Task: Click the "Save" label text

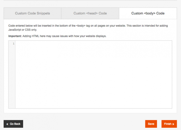Action: 151,124
